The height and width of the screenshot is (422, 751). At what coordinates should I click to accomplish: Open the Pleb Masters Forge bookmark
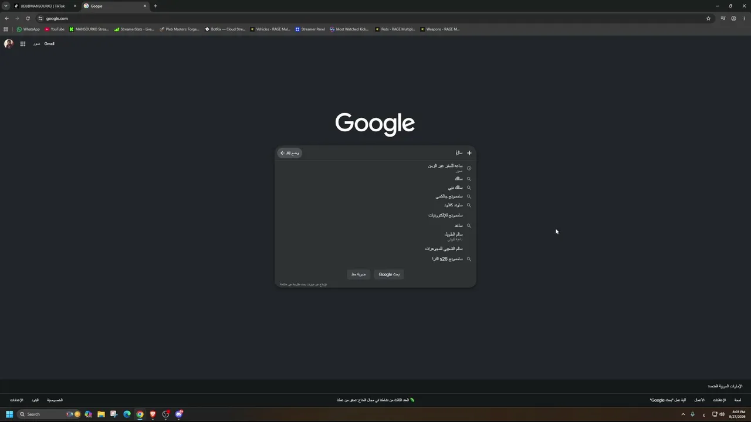[x=180, y=29]
